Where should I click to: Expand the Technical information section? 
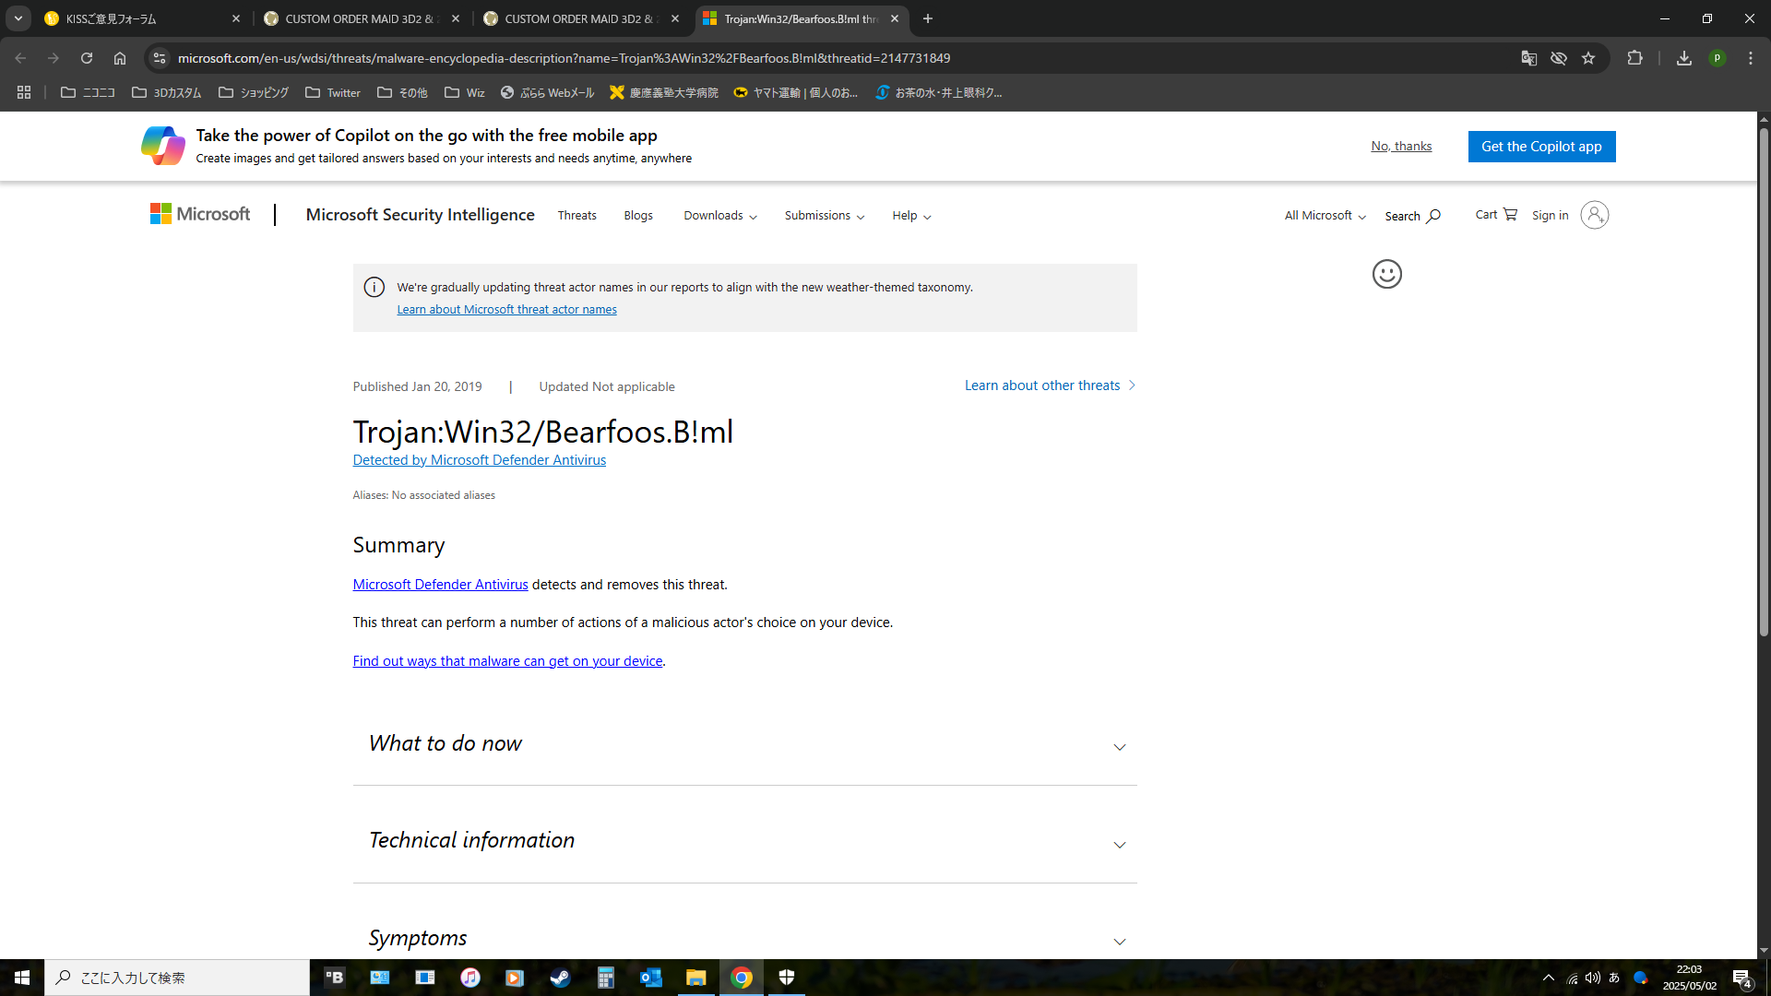coord(744,841)
